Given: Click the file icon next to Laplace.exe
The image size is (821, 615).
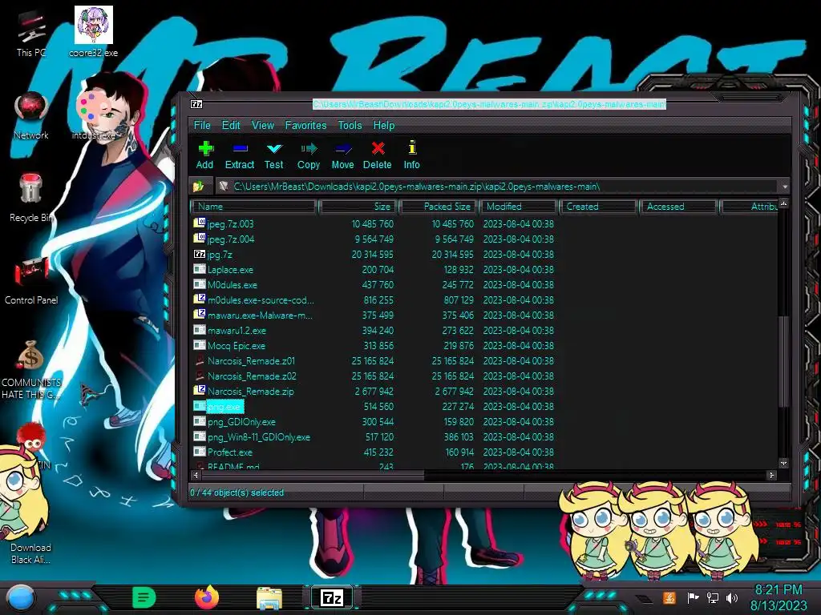Looking at the screenshot, I should tap(199, 269).
